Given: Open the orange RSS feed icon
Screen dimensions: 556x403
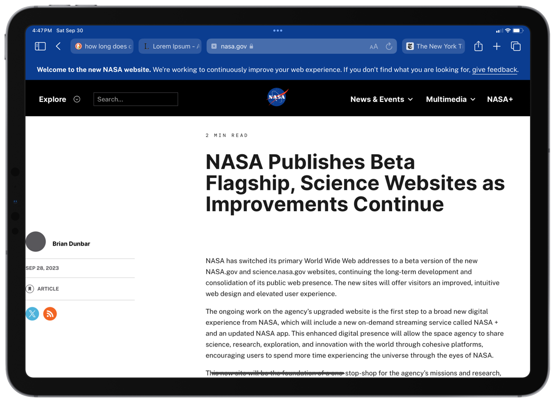Looking at the screenshot, I should [x=50, y=314].
